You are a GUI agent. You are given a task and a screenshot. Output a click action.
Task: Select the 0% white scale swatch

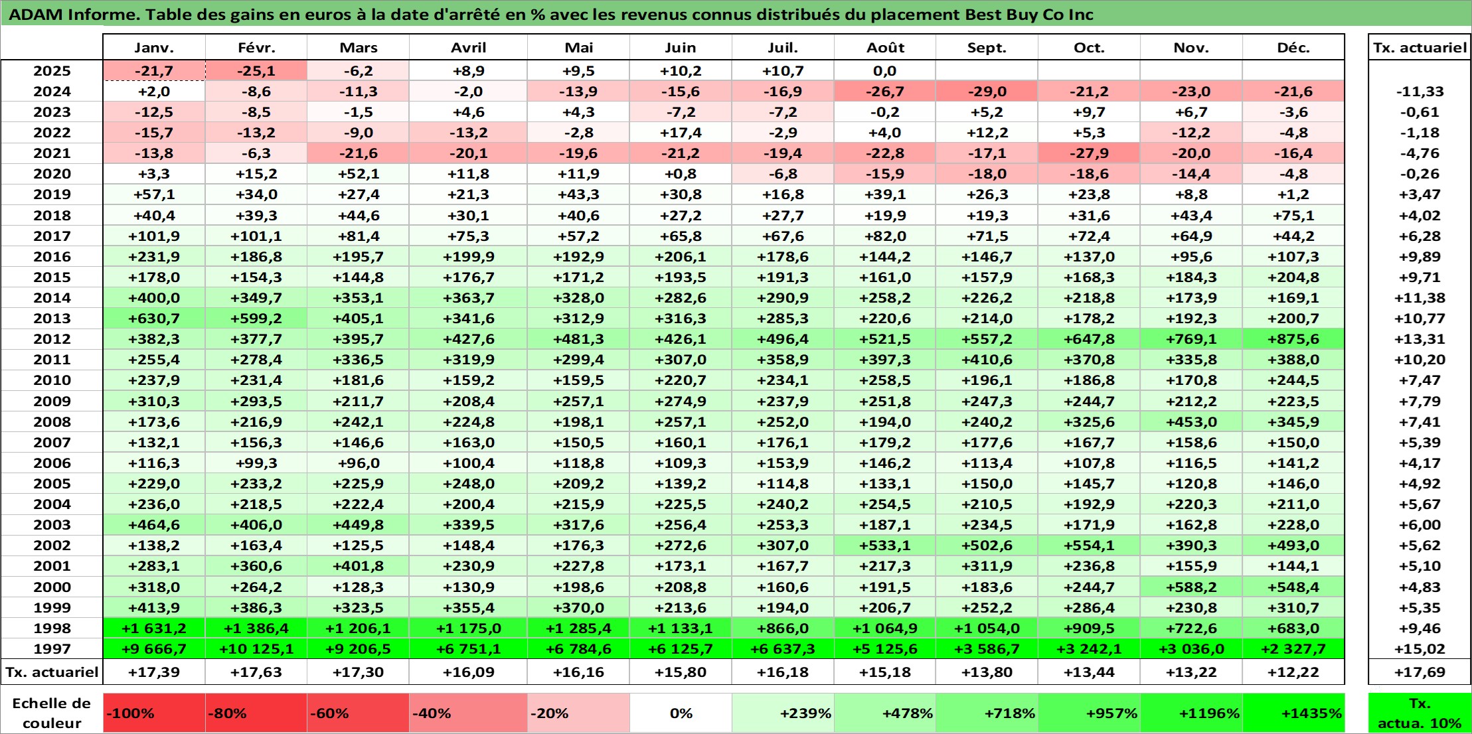681,713
